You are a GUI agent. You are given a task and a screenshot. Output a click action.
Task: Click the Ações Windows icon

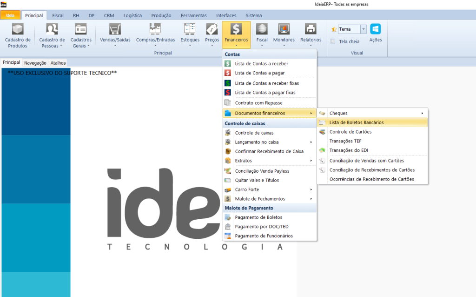(x=375, y=29)
